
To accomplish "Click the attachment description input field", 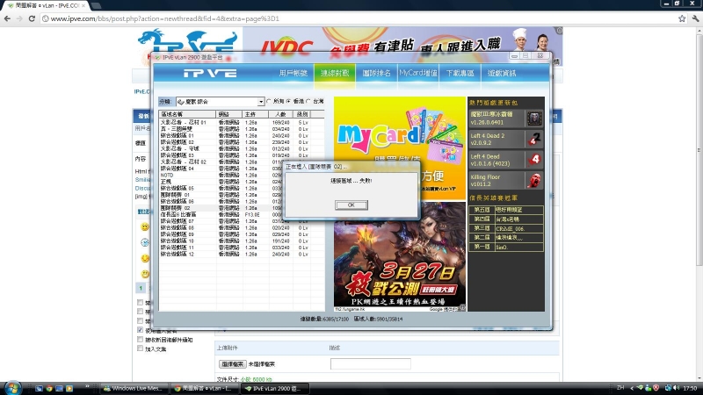I will tap(370, 364).
